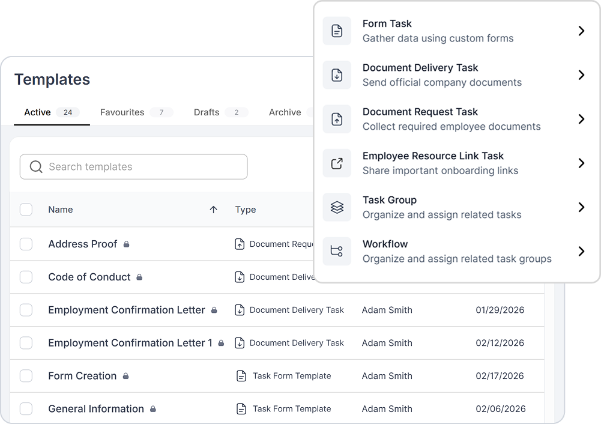
Task: Click date 01/29/2026 cell
Action: (x=500, y=310)
